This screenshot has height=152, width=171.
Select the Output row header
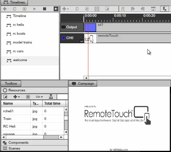(x=72, y=27)
